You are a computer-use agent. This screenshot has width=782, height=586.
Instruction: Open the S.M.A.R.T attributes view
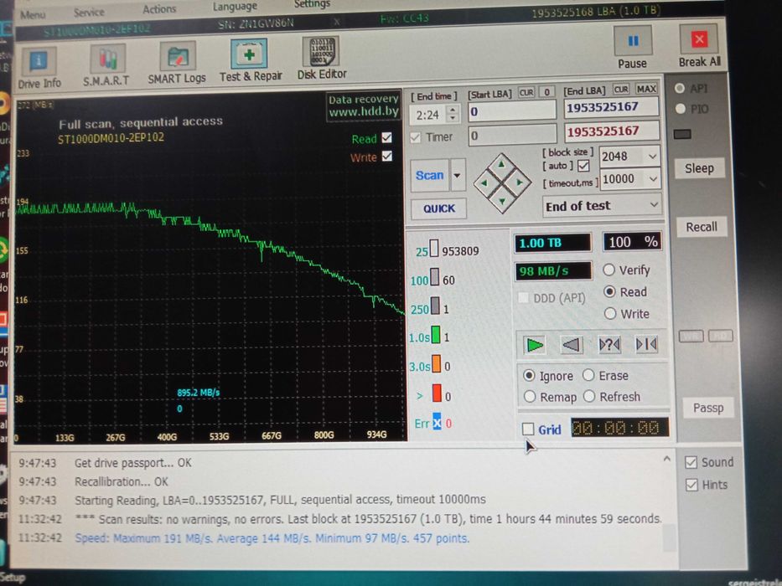tap(106, 66)
